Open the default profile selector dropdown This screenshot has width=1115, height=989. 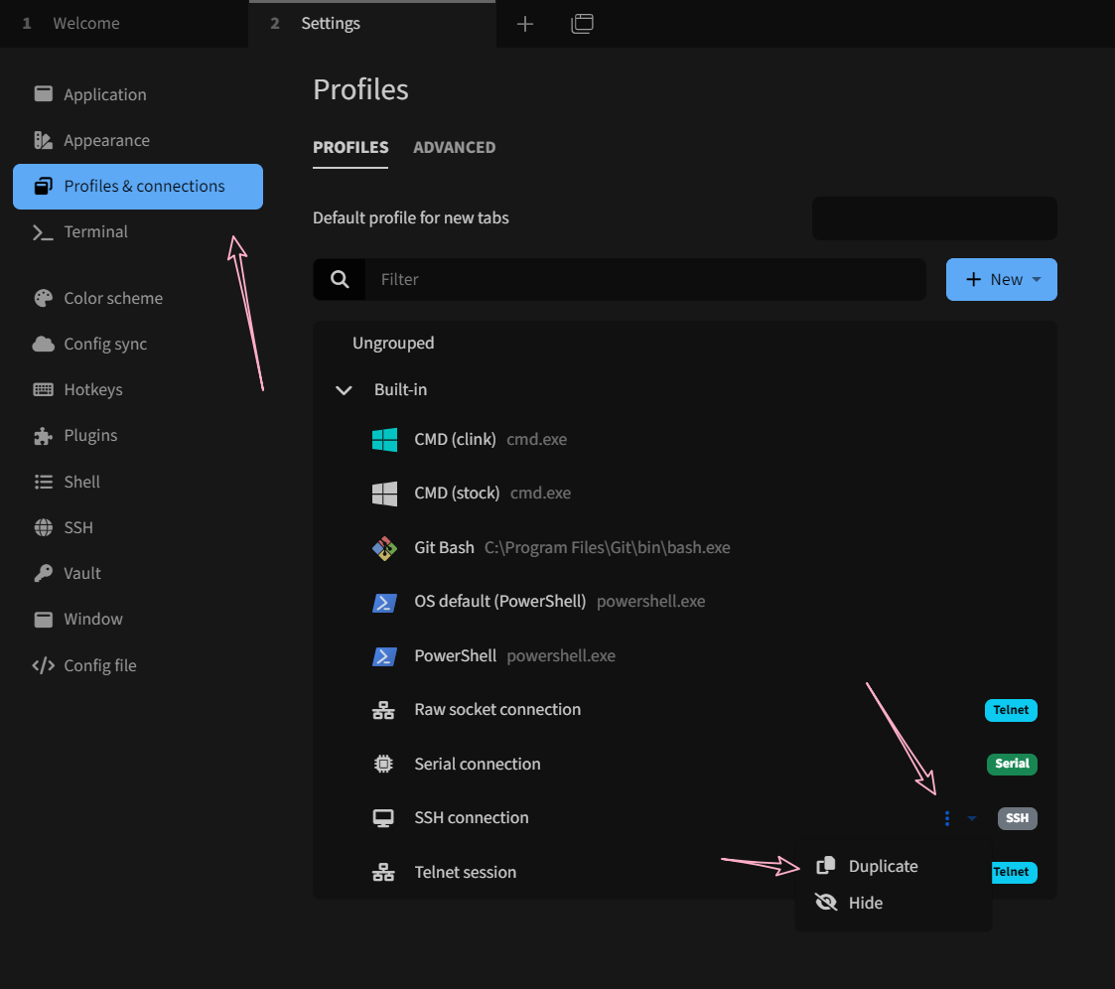tap(933, 218)
